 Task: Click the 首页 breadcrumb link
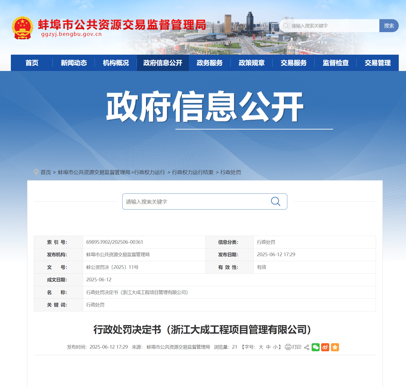tap(46, 172)
